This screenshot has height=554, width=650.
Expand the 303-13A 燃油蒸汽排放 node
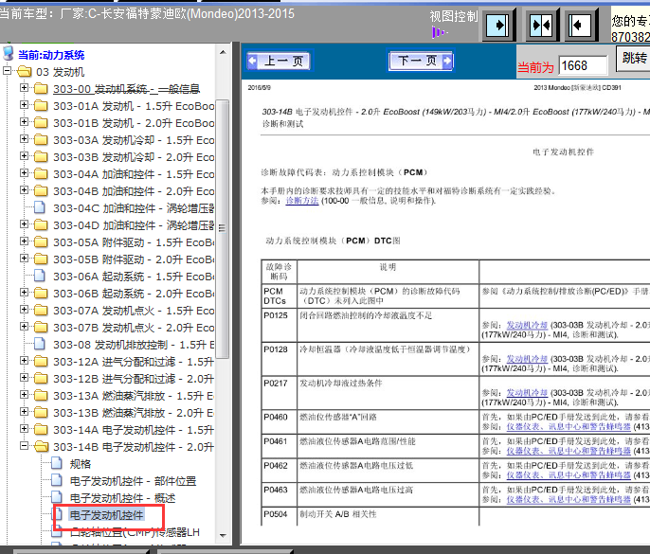24,394
